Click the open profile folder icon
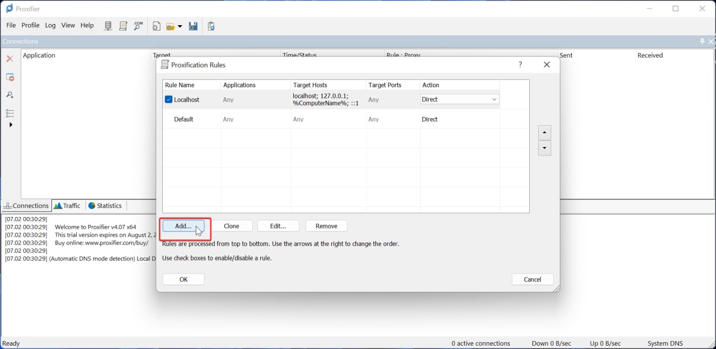 (x=171, y=26)
